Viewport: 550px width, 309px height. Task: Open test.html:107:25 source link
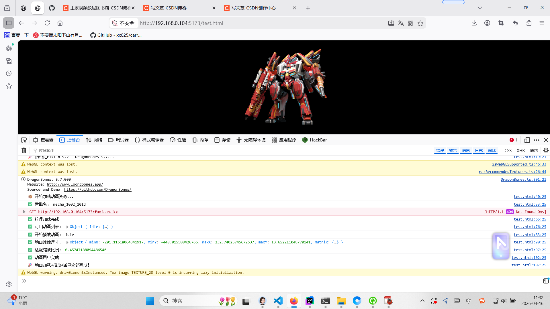[529, 265]
